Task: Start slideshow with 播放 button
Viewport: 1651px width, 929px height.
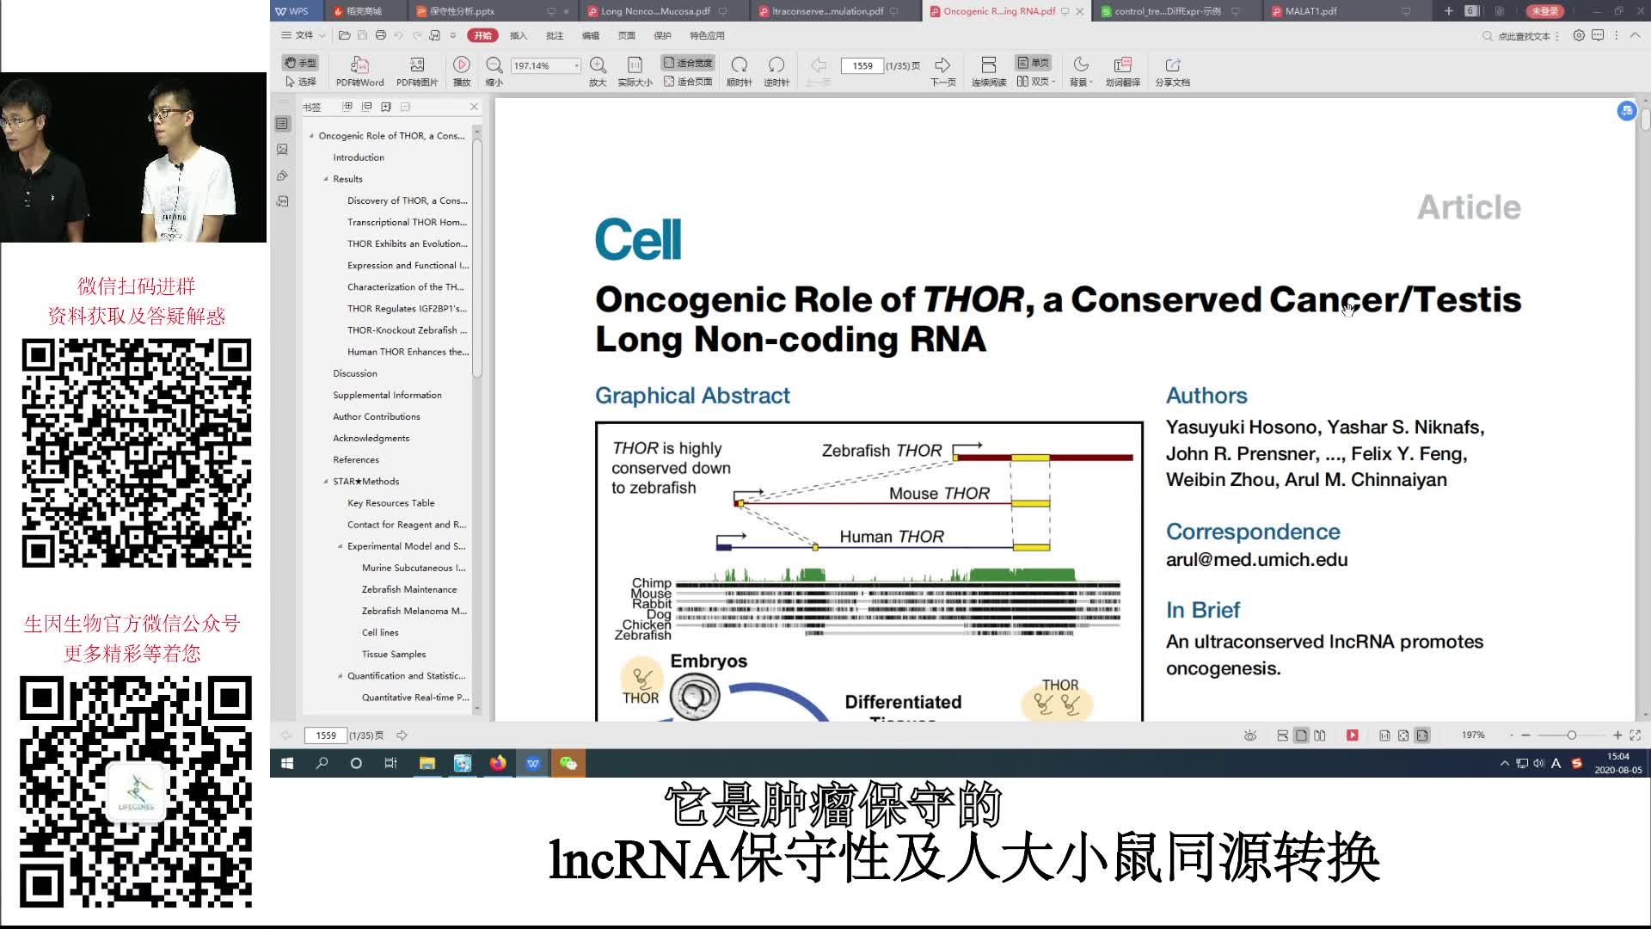Action: [x=462, y=72]
